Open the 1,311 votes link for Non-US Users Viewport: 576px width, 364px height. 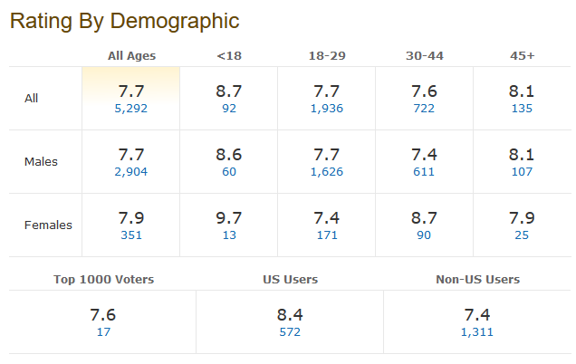tap(477, 331)
